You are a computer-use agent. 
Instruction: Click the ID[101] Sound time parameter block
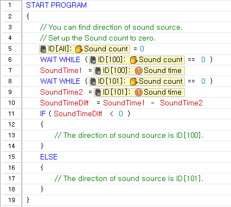click(x=139, y=92)
